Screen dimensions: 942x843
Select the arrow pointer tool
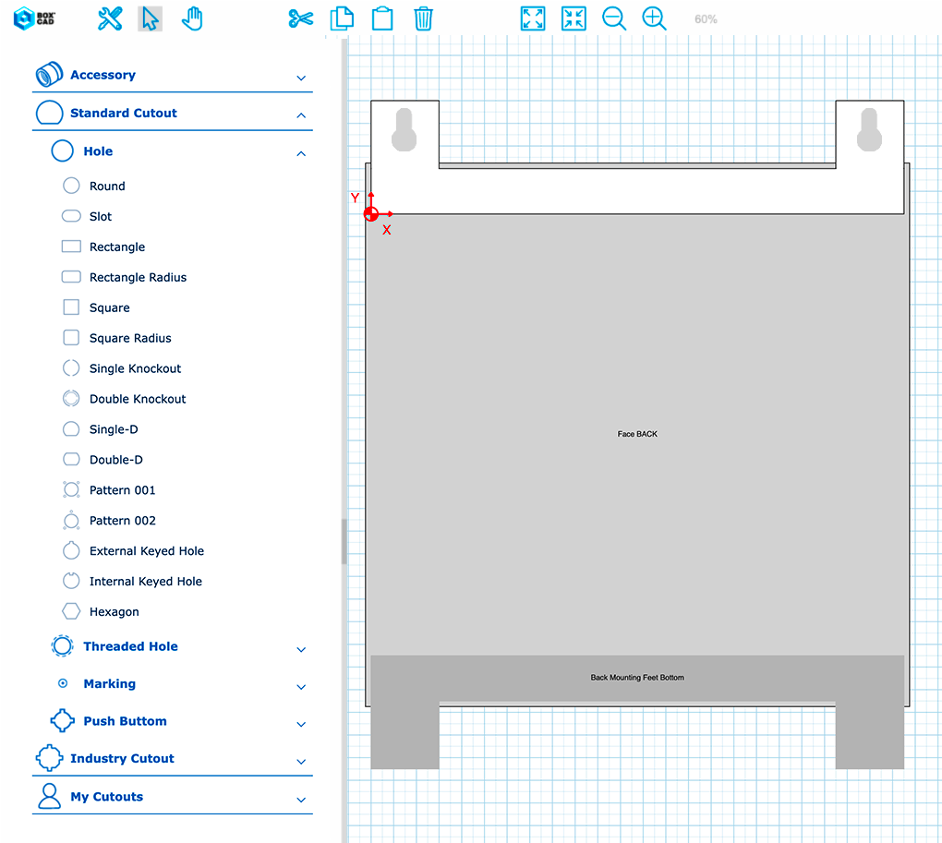[150, 18]
